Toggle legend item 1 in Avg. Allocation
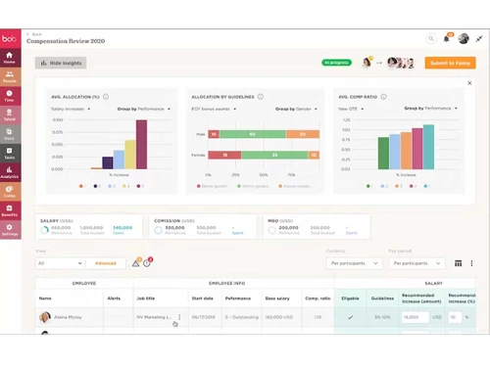 point(82,186)
